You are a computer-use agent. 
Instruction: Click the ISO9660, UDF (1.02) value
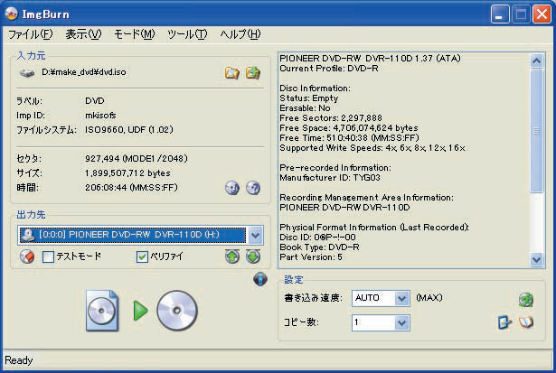click(x=129, y=130)
